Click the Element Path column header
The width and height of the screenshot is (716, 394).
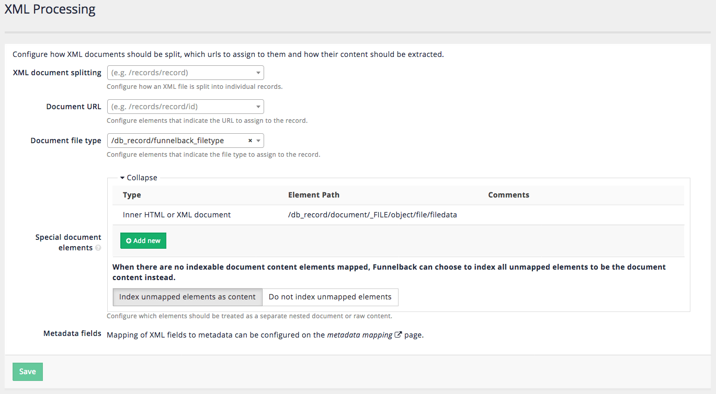pyautogui.click(x=314, y=194)
